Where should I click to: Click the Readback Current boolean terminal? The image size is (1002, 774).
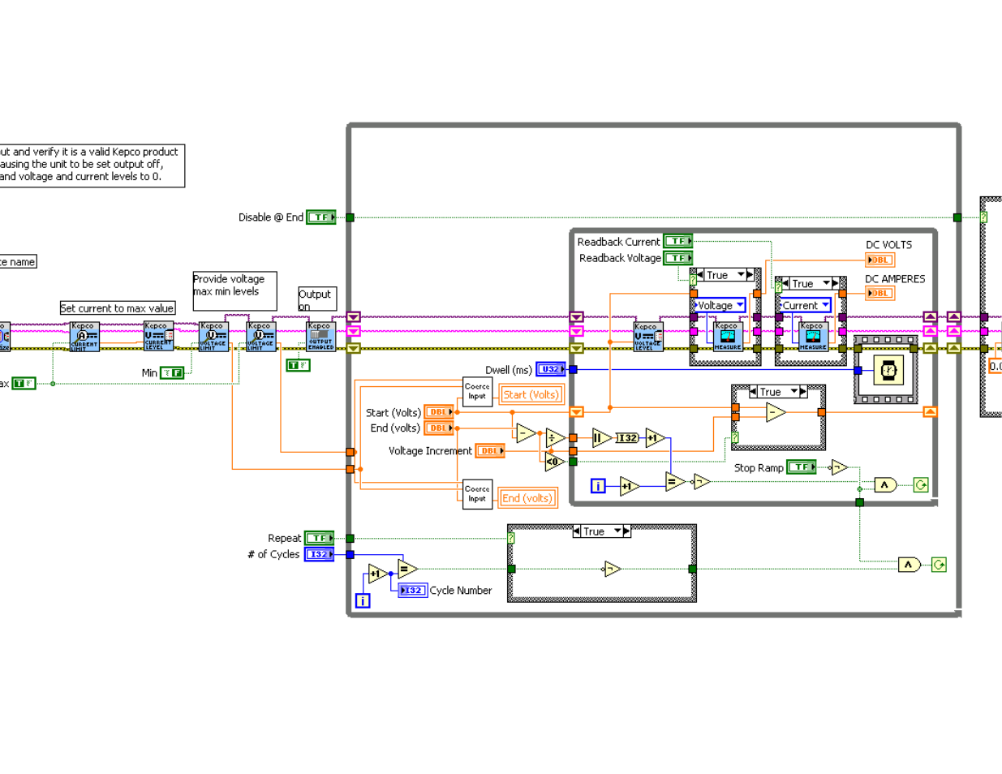tap(678, 241)
